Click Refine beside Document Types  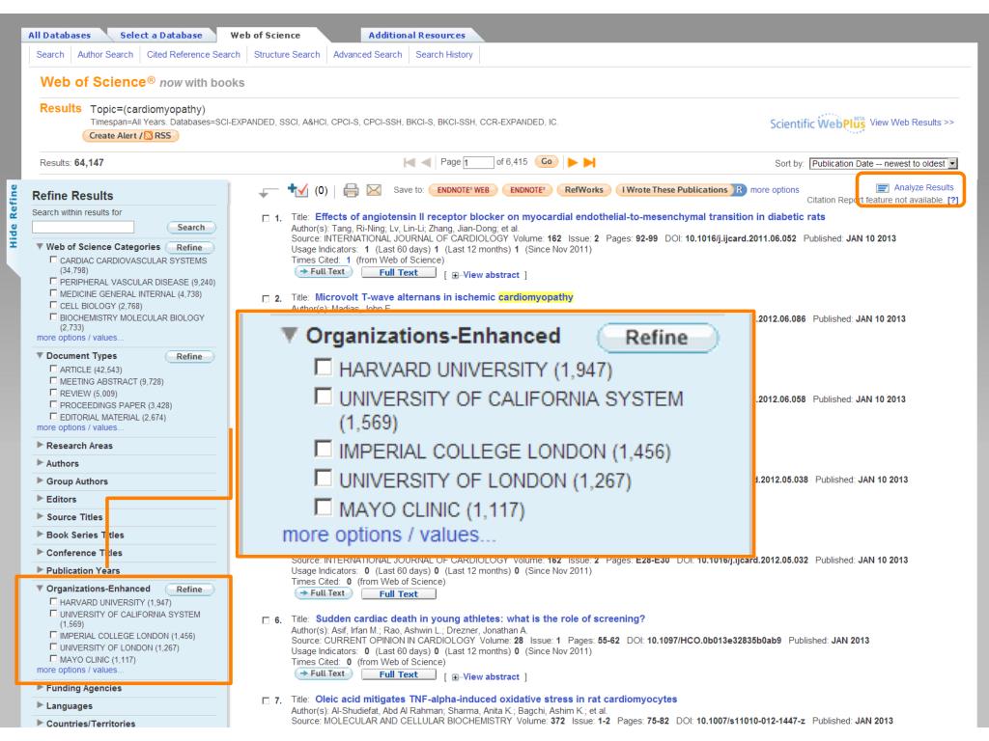pos(189,357)
